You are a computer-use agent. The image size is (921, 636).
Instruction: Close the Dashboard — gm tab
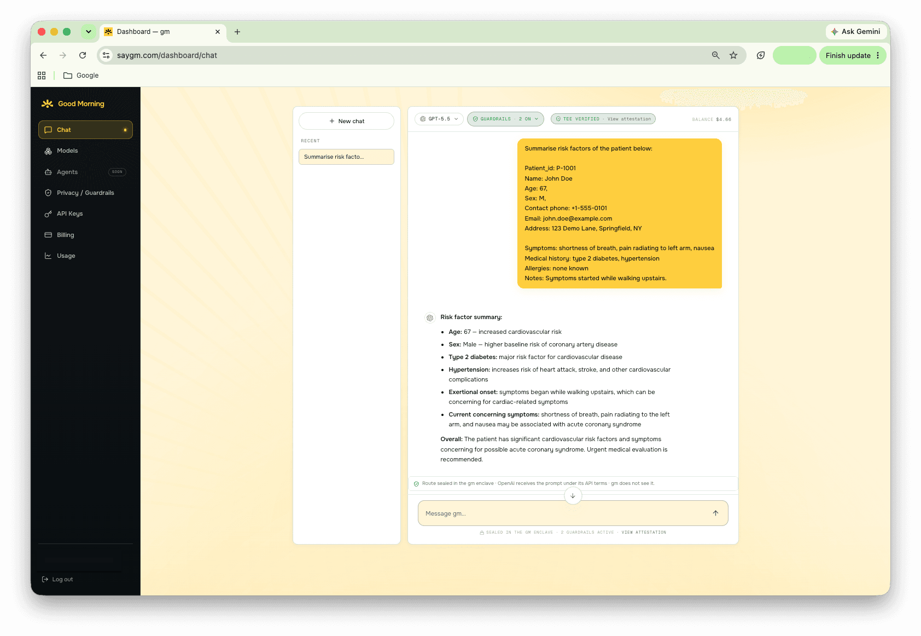click(218, 32)
